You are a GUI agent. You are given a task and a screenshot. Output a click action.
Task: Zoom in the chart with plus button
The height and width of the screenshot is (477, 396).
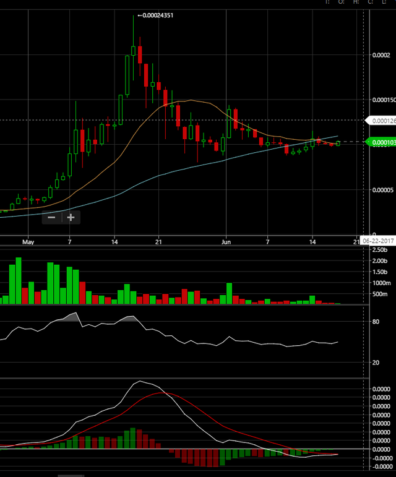coord(71,218)
